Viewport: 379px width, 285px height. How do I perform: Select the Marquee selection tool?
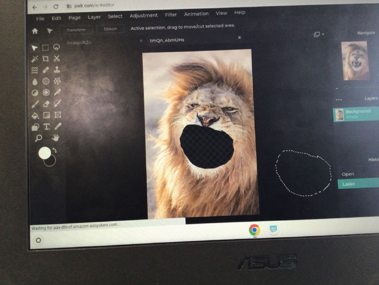(x=45, y=47)
